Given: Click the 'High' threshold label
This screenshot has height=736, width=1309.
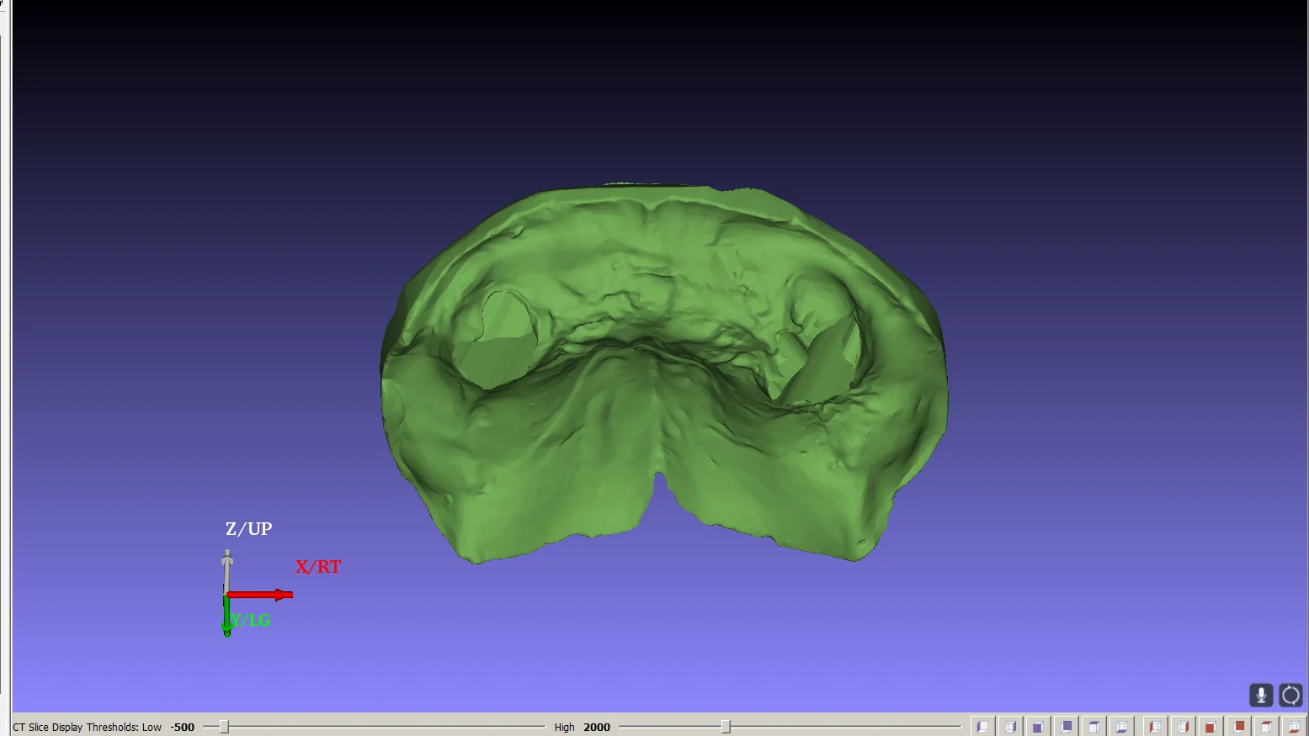Looking at the screenshot, I should pos(564,728).
